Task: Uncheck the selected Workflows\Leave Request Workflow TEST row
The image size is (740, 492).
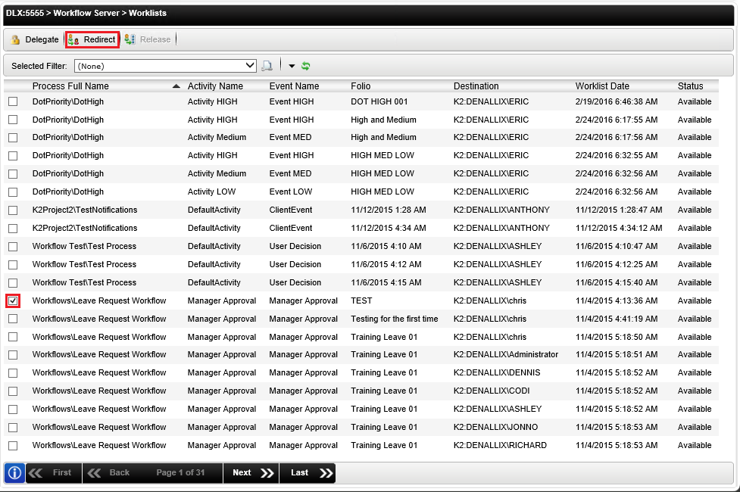Action: [12, 300]
